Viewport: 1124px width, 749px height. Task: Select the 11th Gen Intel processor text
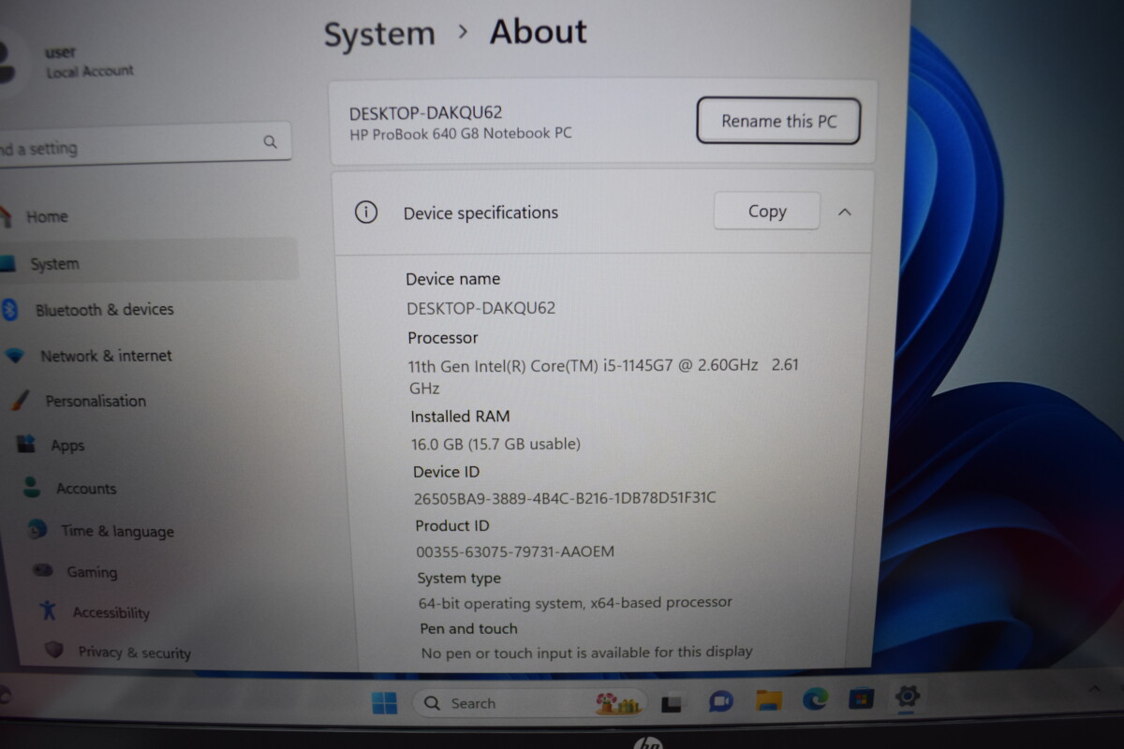pos(603,376)
